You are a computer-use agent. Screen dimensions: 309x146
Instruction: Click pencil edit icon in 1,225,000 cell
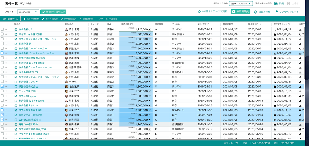[x=150, y=29]
